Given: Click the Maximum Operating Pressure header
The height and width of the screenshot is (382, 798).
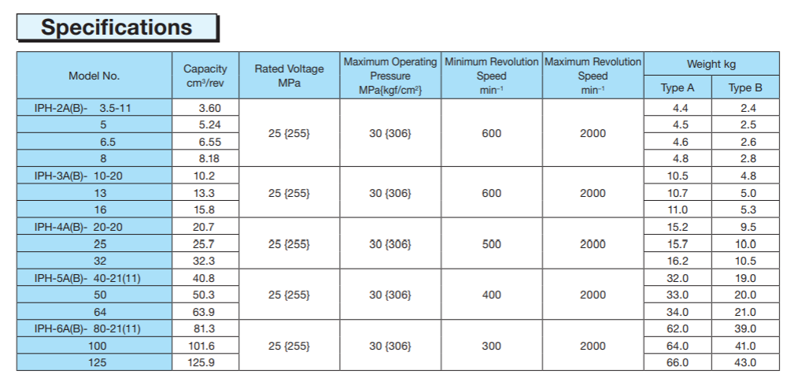Looking at the screenshot, I should point(390,76).
